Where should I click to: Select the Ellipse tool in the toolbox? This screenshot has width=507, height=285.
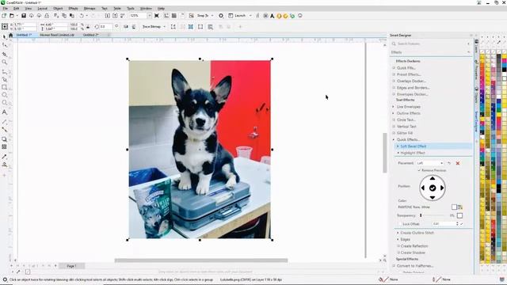pyautogui.click(x=4, y=95)
